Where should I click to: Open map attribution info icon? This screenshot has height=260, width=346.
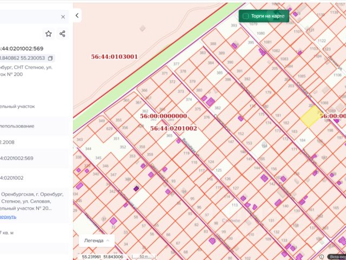coord(322,257)
